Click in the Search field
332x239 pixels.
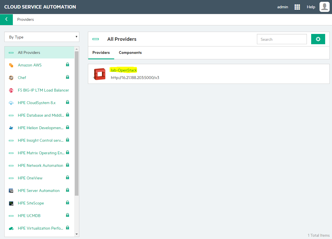(x=282, y=39)
